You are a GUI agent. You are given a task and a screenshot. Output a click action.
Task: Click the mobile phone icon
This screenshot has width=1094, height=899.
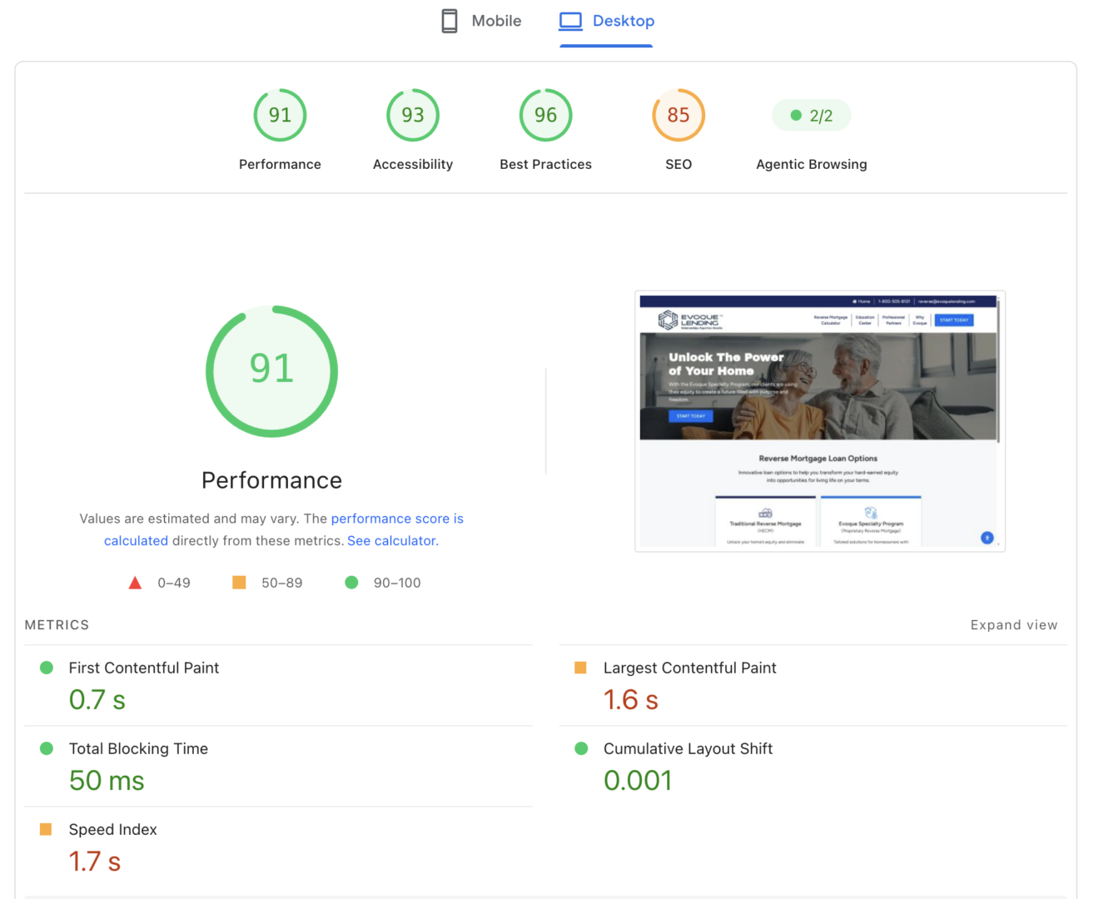pos(450,21)
